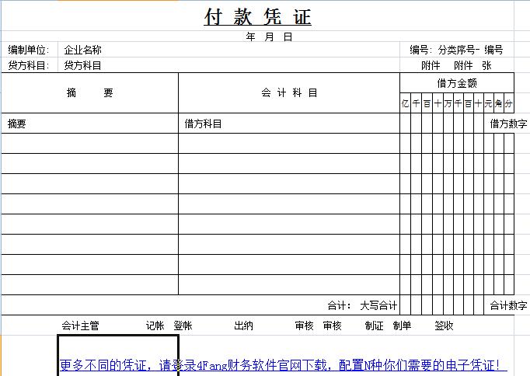Select the 记帐 label

pyautogui.click(x=155, y=326)
